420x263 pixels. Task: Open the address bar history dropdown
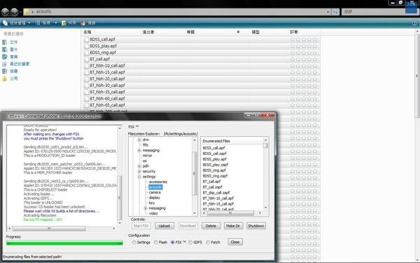click(x=328, y=12)
